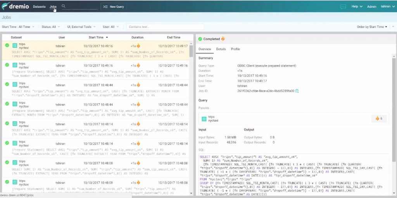Viewport: 397px width, 198px height.
Task: Go to Datasets in the top navigation
Action: [x=39, y=7]
